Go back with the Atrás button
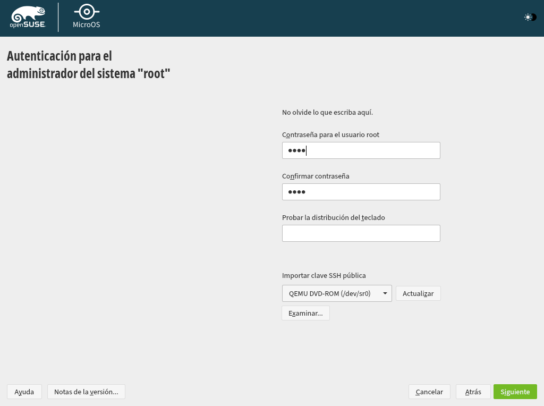The height and width of the screenshot is (406, 544). click(x=473, y=392)
